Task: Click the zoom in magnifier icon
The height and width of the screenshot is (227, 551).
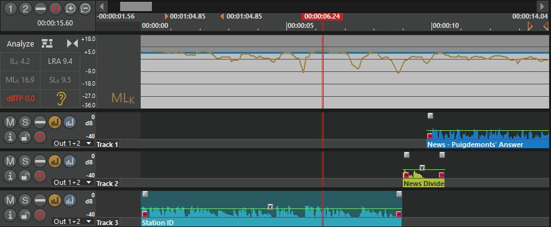Action: tap(70, 9)
